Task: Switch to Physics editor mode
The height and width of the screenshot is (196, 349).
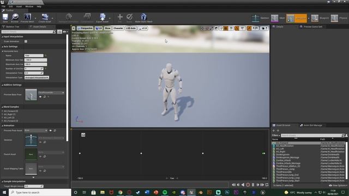Action: pyautogui.click(x=339, y=18)
